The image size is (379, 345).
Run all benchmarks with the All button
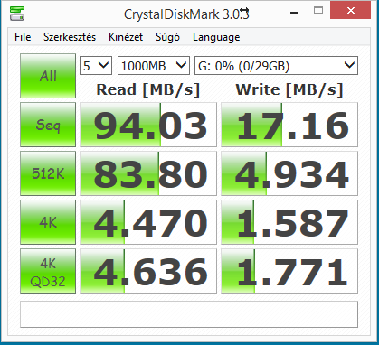pos(48,76)
